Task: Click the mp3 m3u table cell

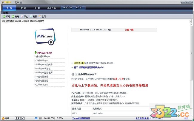Action: pos(98,113)
